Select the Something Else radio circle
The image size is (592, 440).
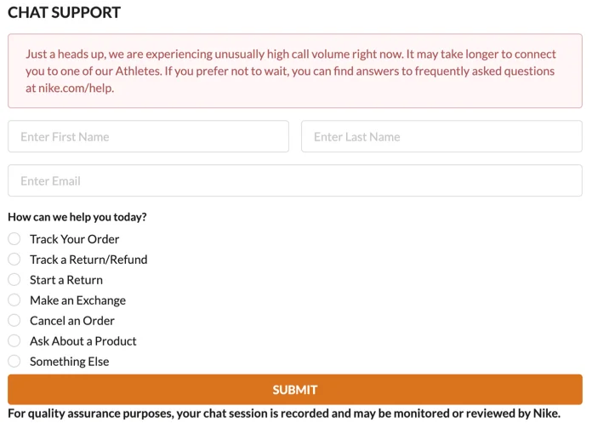coord(14,362)
